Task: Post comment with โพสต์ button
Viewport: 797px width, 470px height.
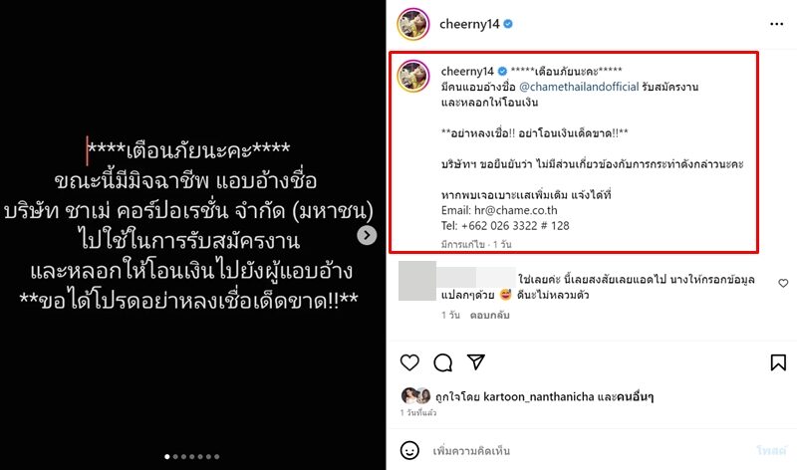Action: tap(771, 451)
